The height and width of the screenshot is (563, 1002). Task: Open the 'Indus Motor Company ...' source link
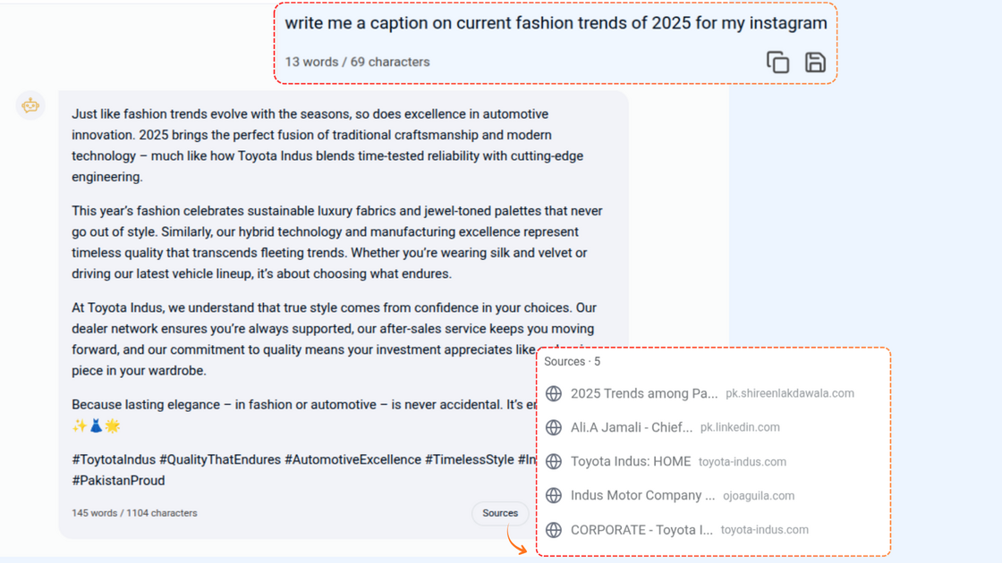click(x=642, y=496)
